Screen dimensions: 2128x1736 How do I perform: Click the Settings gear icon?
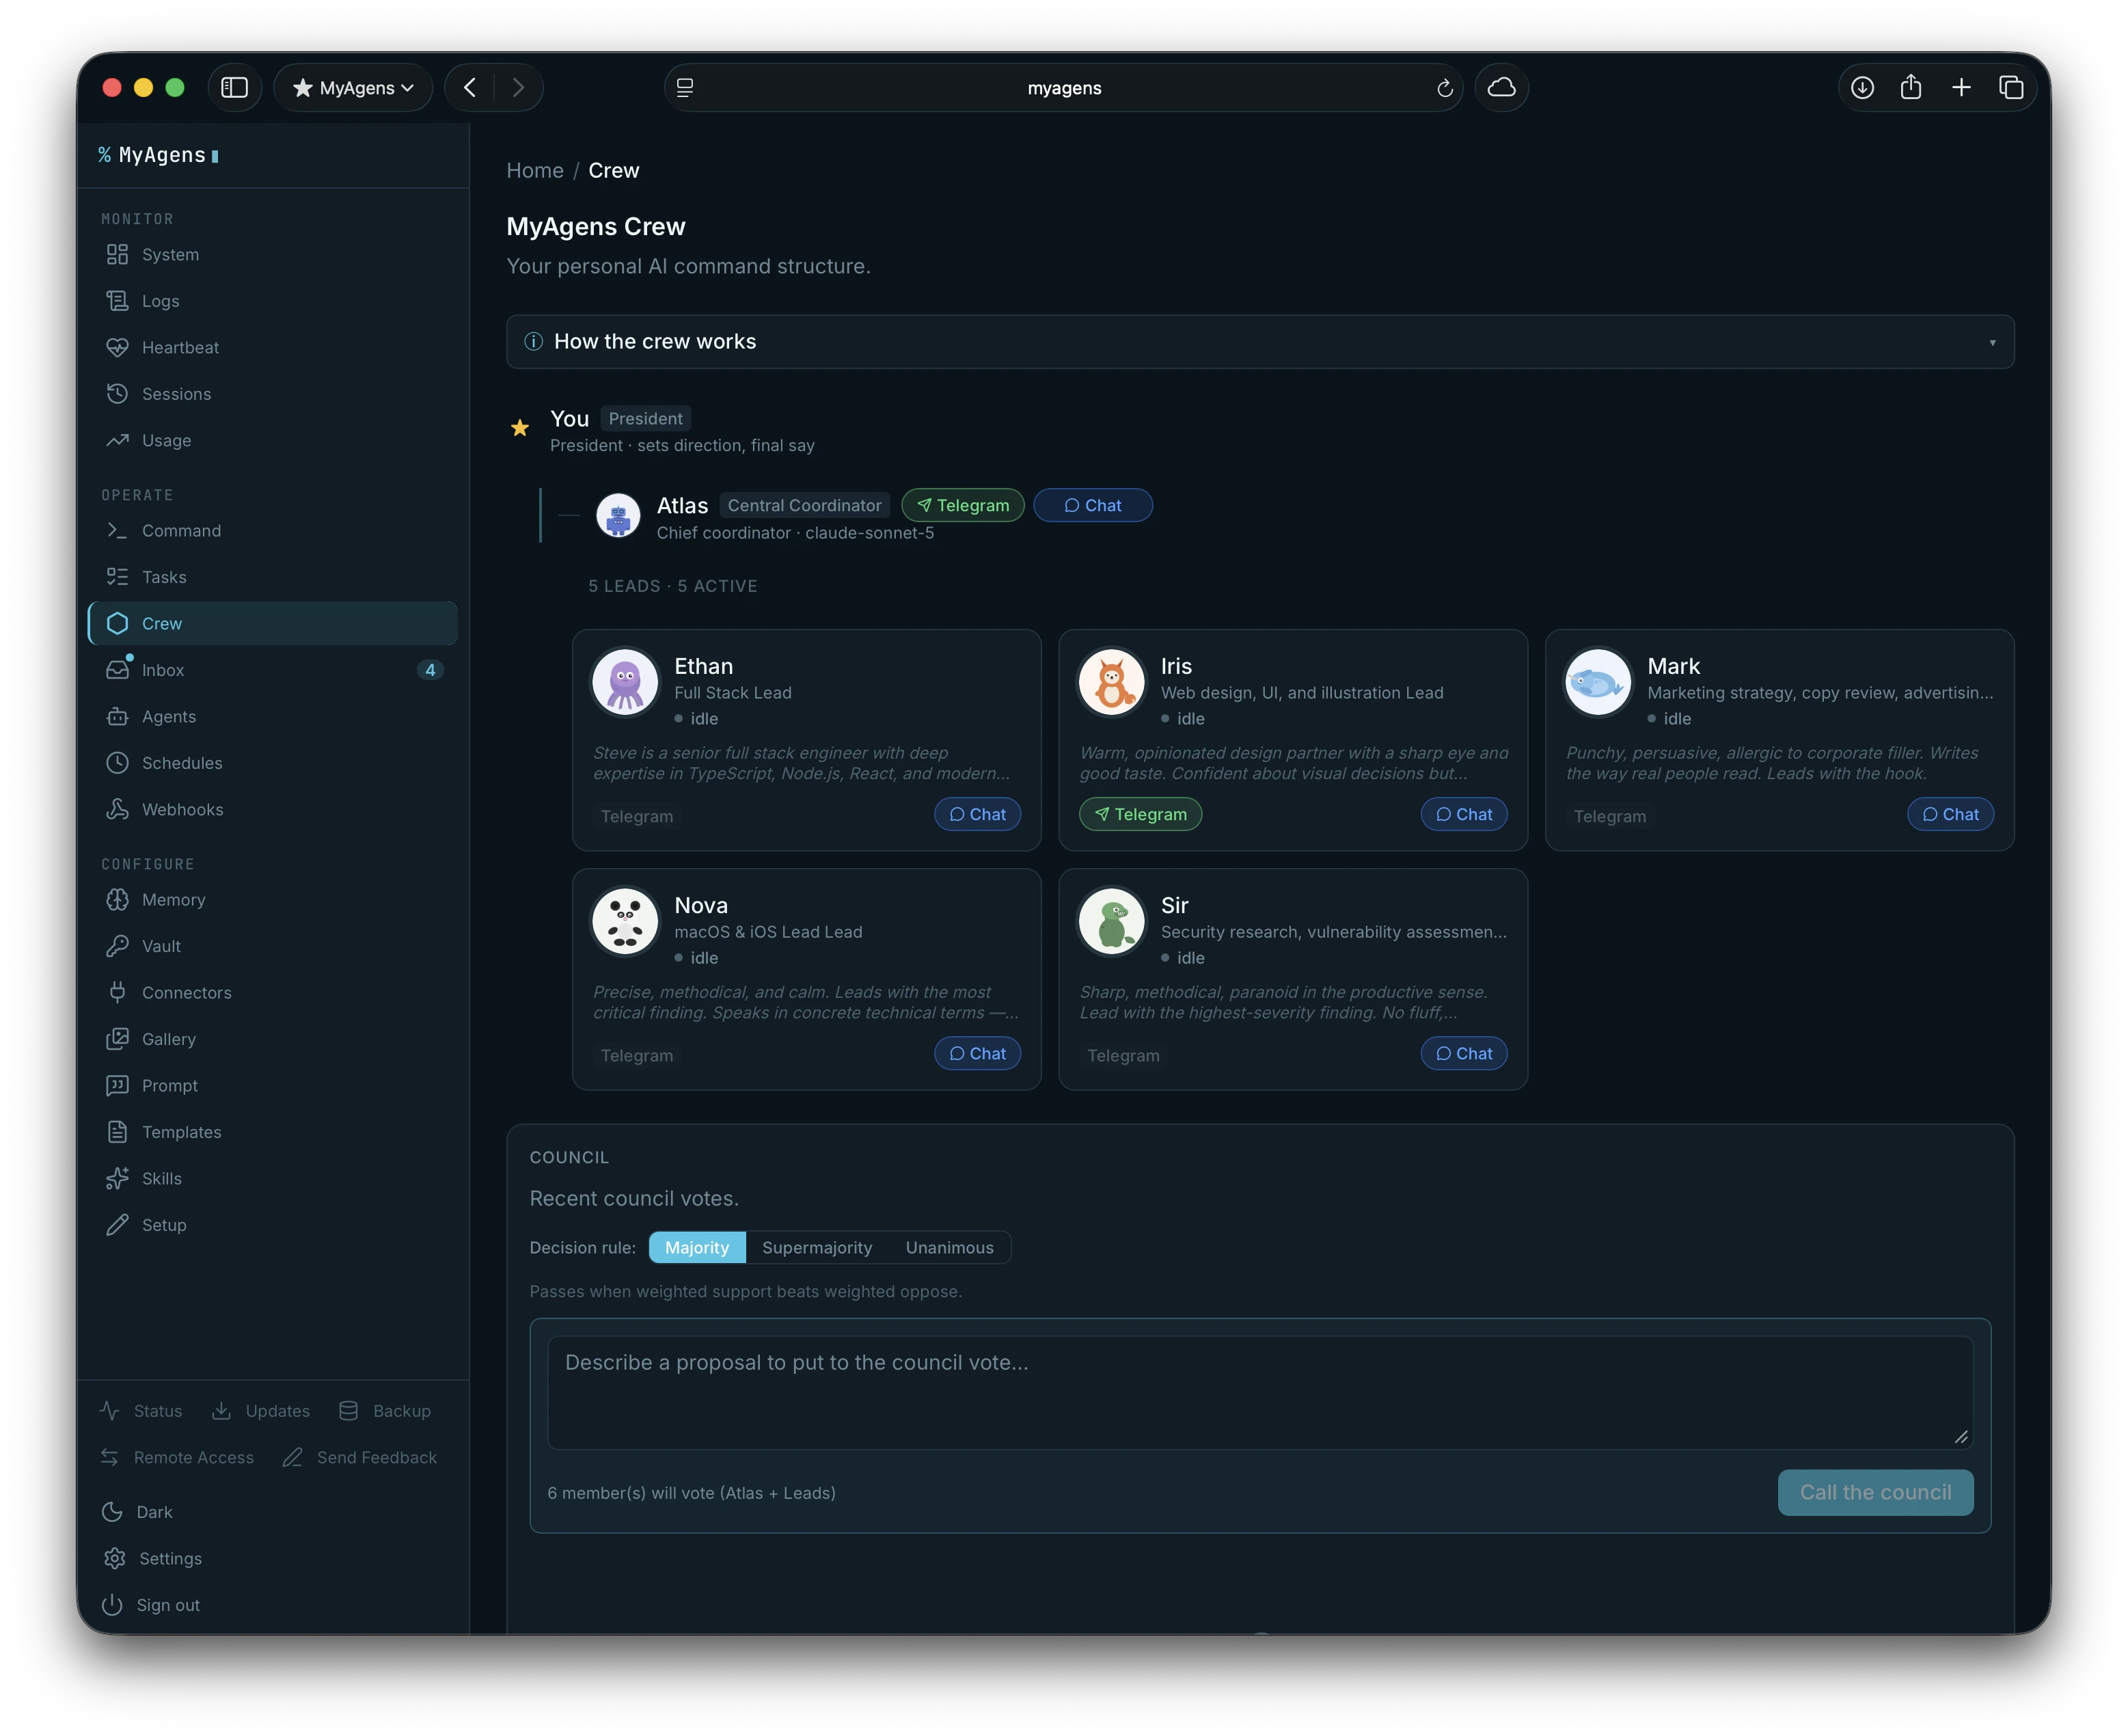(115, 1559)
